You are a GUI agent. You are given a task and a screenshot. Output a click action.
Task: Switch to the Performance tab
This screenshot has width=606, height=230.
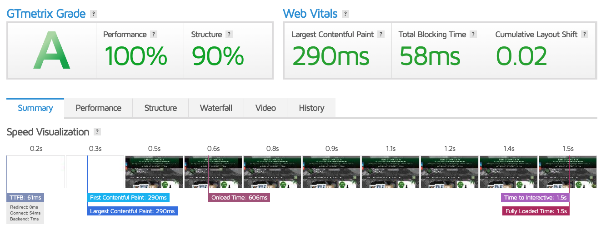(x=98, y=108)
